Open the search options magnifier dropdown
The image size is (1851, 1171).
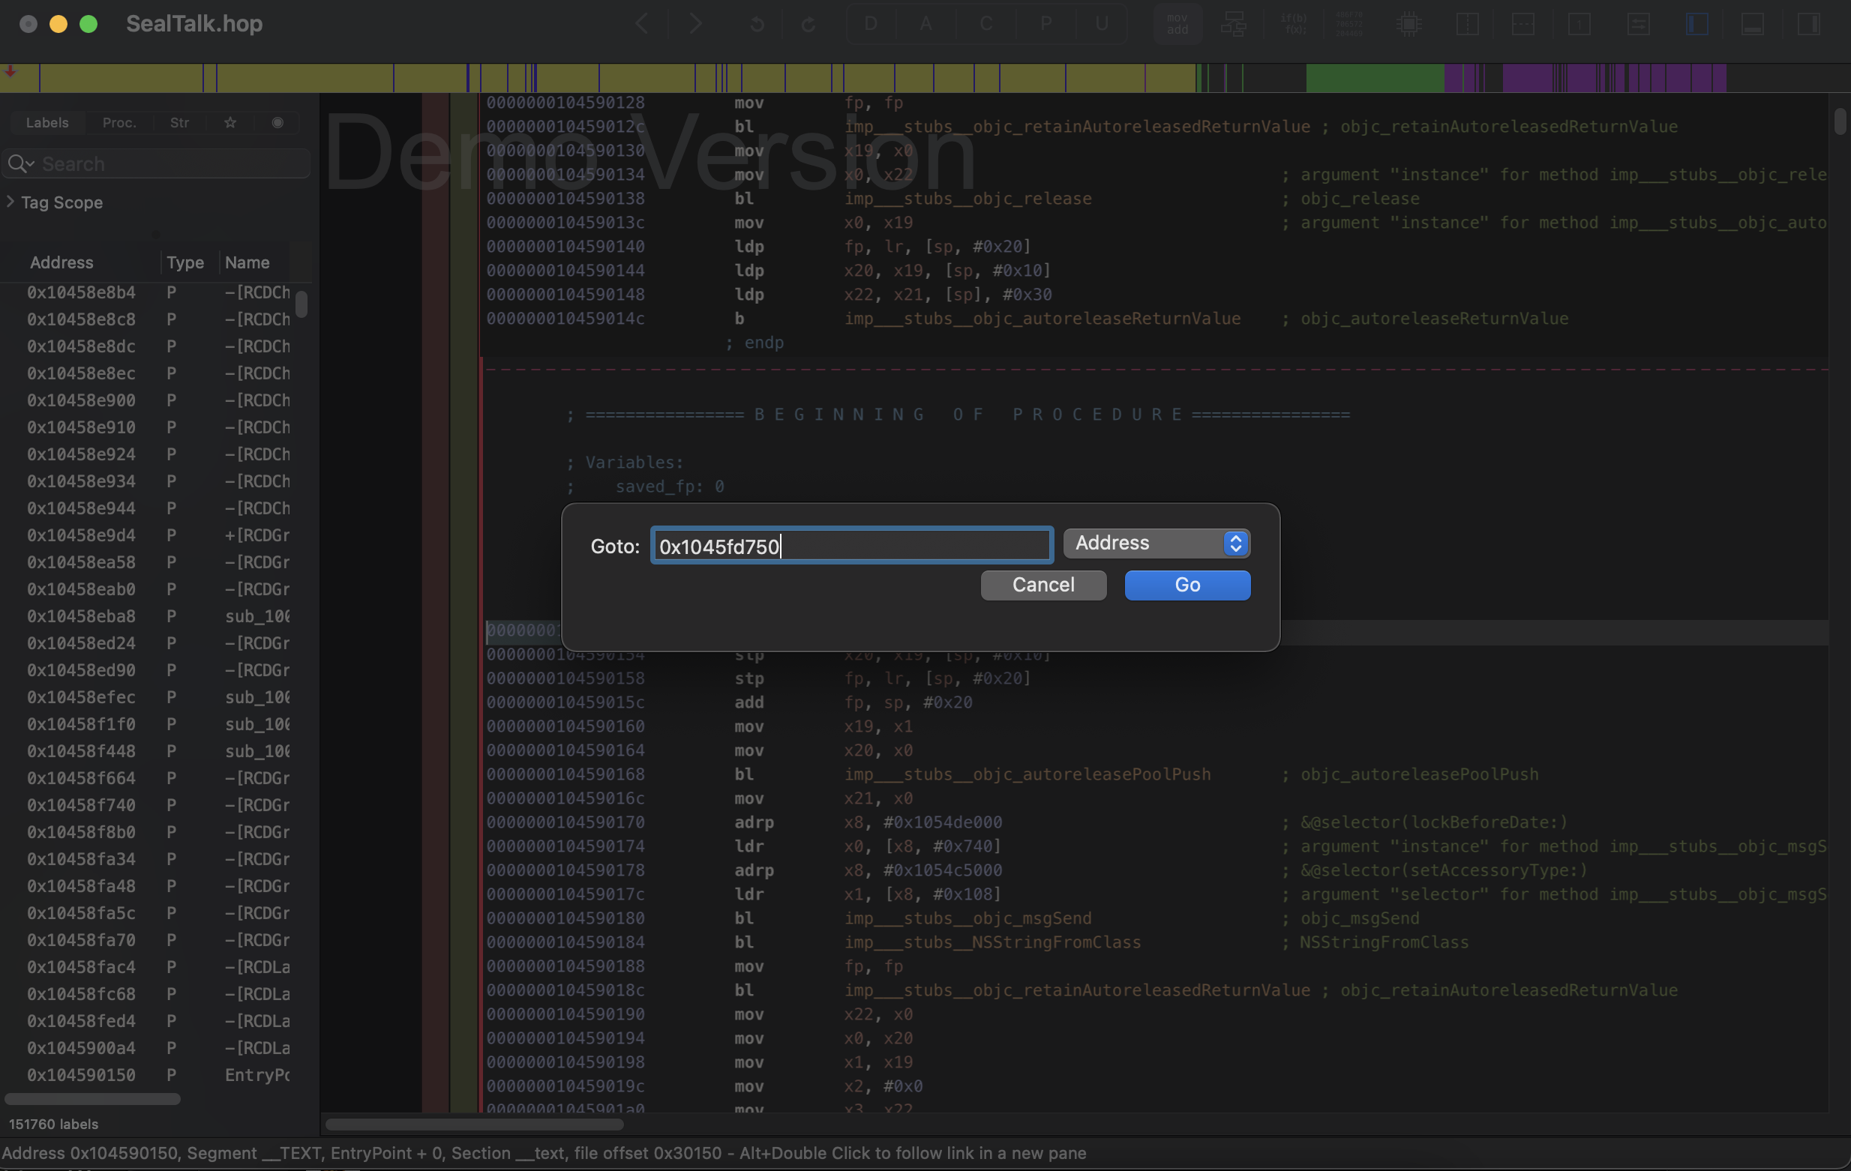coord(20,163)
